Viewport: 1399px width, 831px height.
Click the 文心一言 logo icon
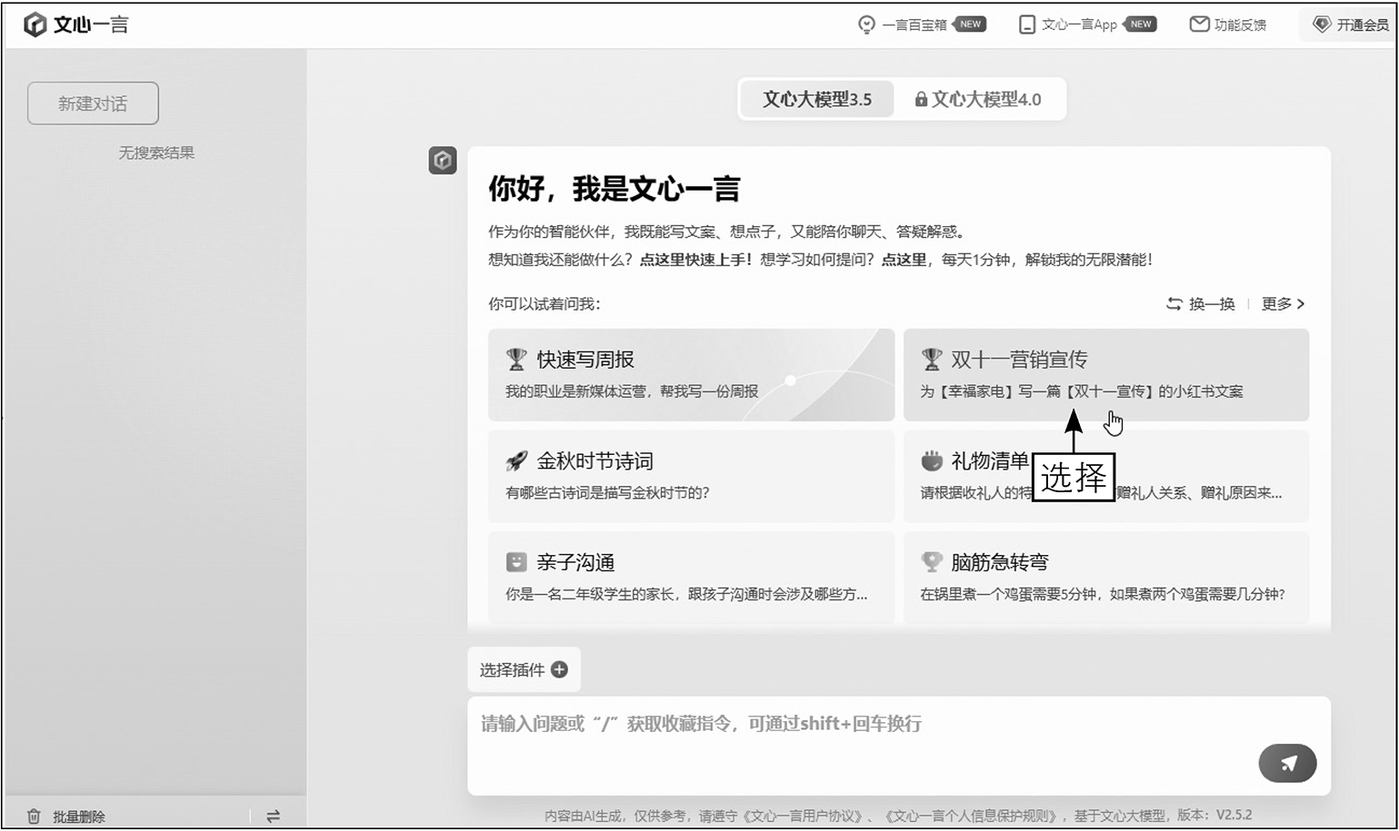click(x=35, y=25)
